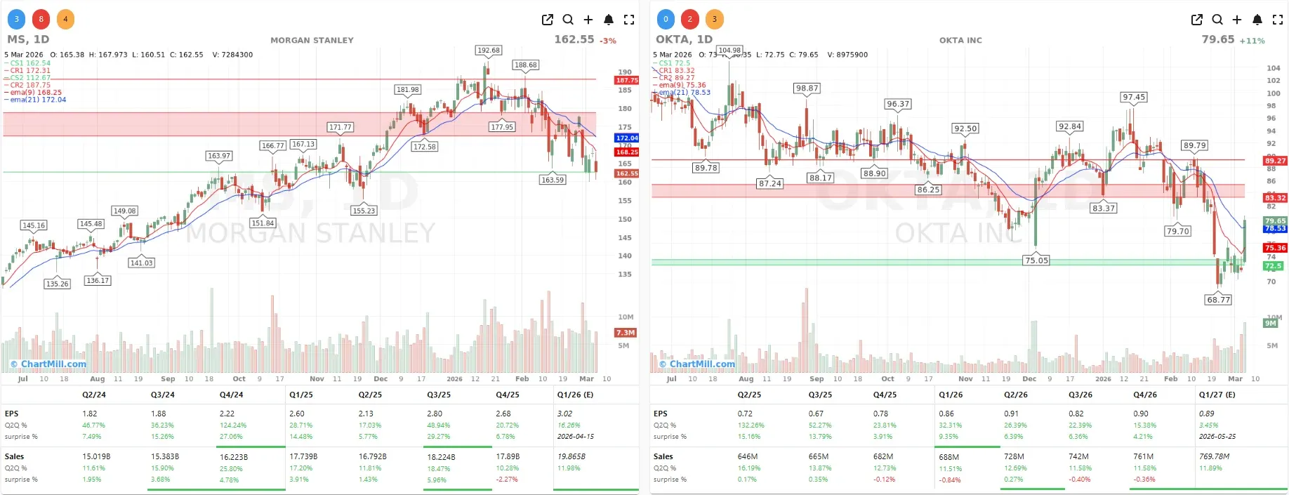Click the 9M volume tag on the OKTA chart

click(x=1271, y=323)
